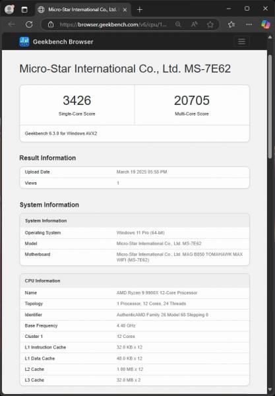Click the browser.geekbench.com address field
Image resolution: width=275 pixels, height=396 pixels.
(x=113, y=24)
